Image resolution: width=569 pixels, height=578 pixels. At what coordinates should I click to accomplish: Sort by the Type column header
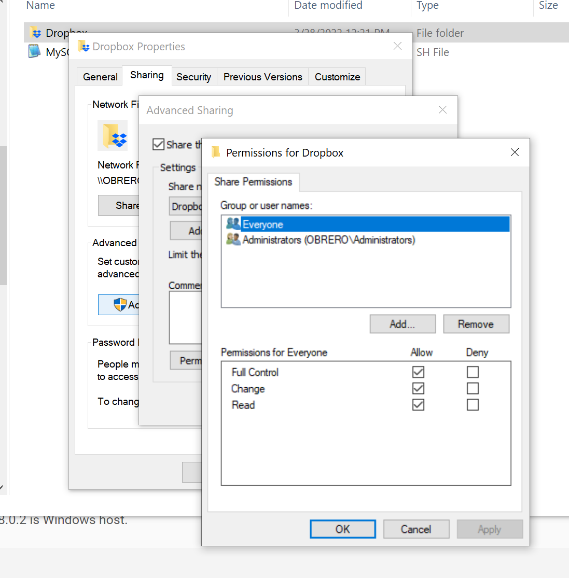tap(427, 5)
